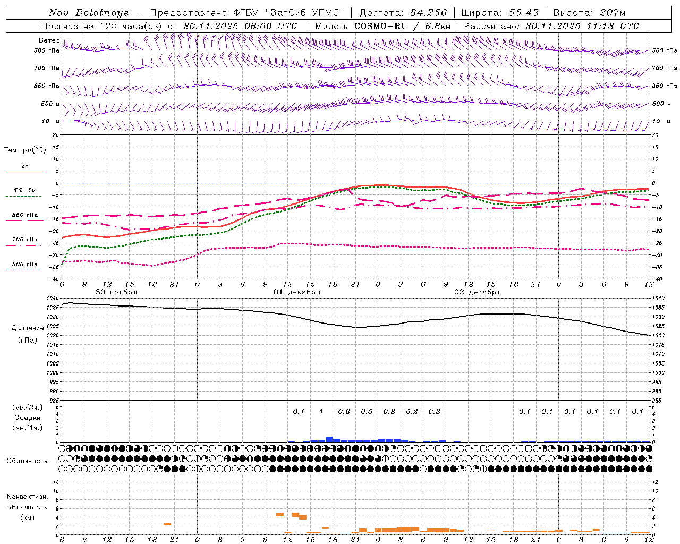Select the "02 декабря" date label
The height and width of the screenshot is (544, 680).
click(478, 292)
